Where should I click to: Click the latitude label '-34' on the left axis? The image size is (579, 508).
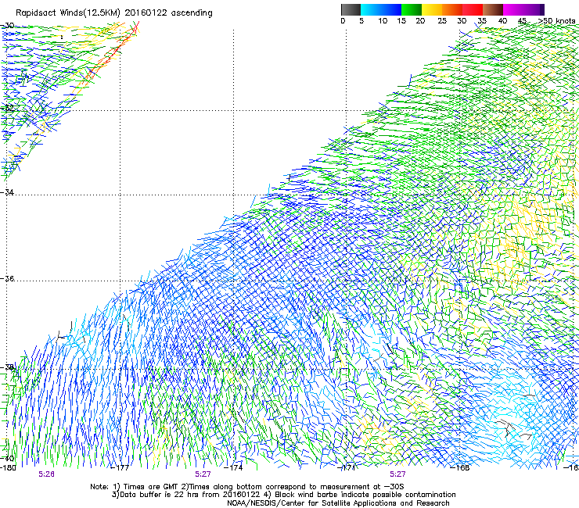(7, 192)
